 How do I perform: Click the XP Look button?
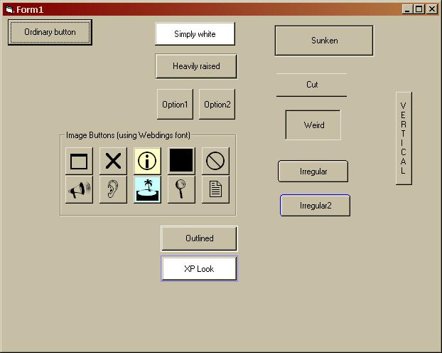(x=199, y=268)
